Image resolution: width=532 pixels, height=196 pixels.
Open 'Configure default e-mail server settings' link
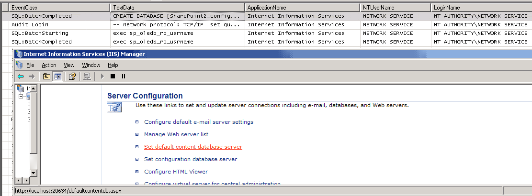(x=199, y=122)
